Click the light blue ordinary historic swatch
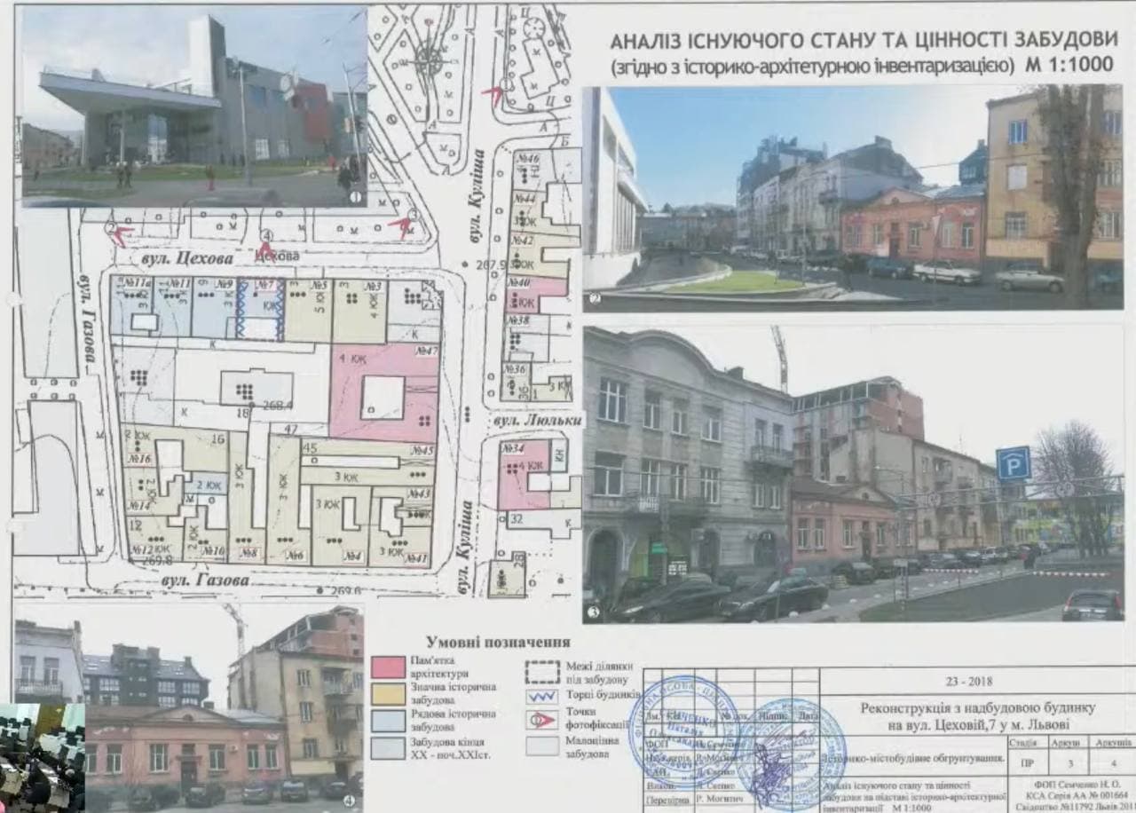1136x813 pixels. click(389, 721)
